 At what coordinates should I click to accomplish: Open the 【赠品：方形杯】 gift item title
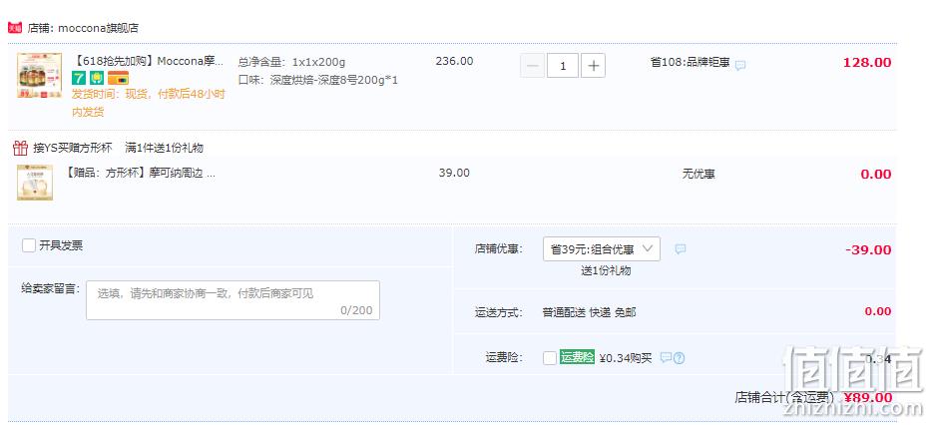click(x=141, y=173)
